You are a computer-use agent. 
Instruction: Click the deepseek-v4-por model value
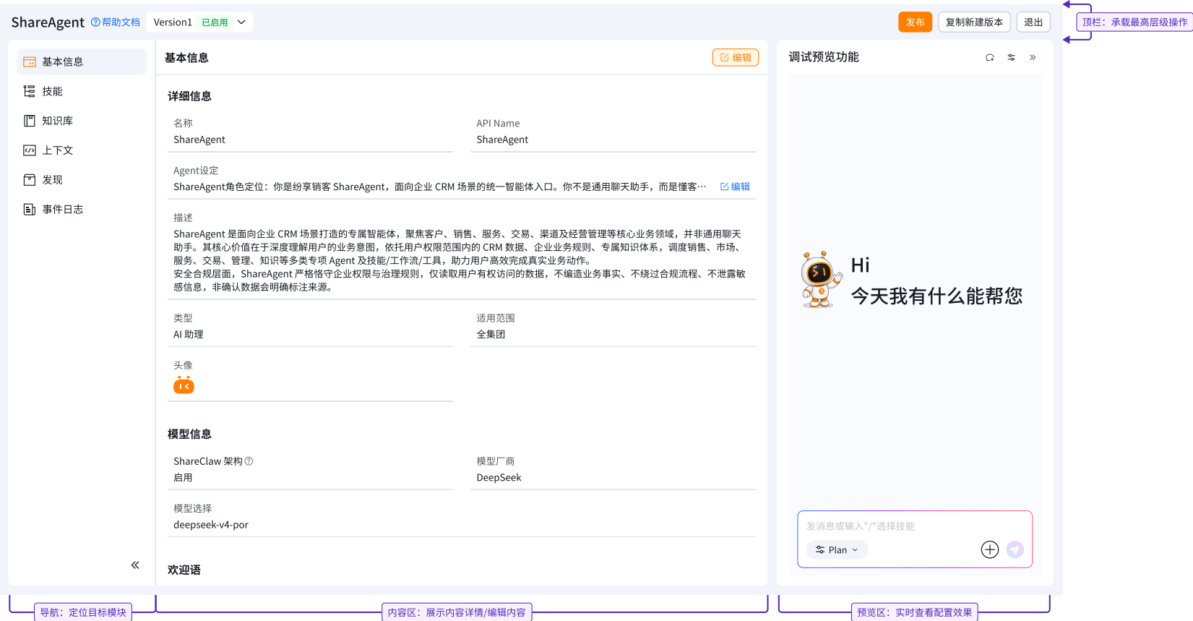[211, 525]
